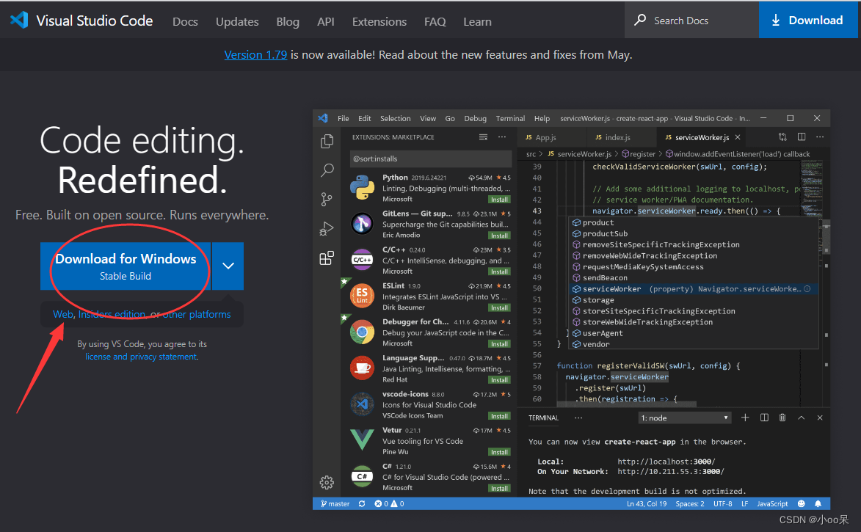The image size is (861, 532).
Task: Open the Extensions panel more actions ellipsis
Action: click(502, 137)
